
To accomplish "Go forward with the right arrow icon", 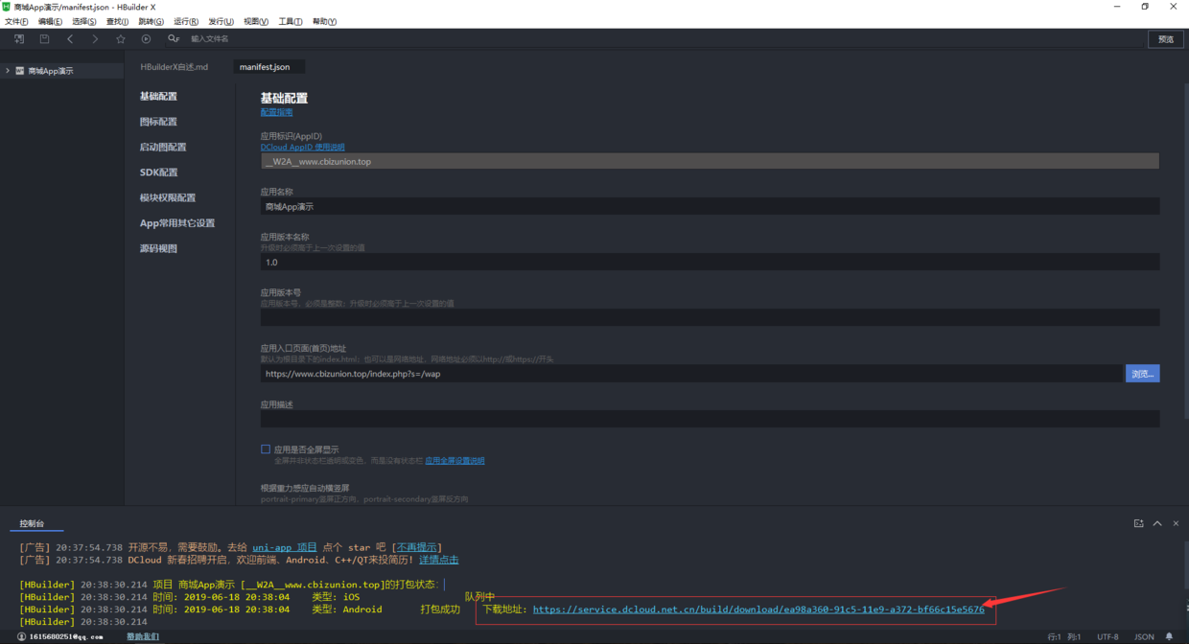I will coord(95,39).
